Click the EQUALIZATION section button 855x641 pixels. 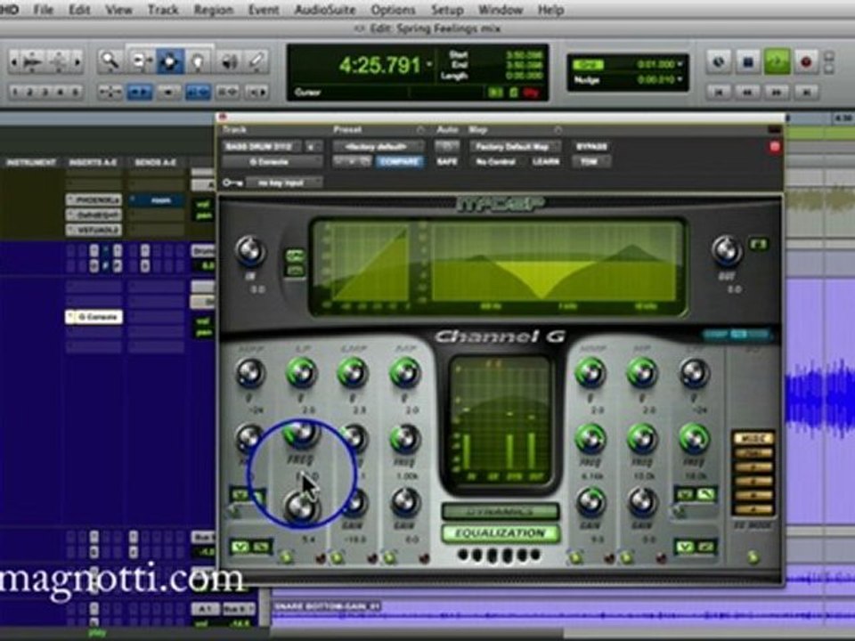tap(501, 533)
